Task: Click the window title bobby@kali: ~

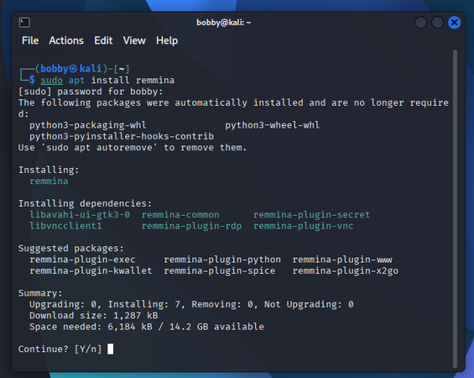Action: (224, 23)
